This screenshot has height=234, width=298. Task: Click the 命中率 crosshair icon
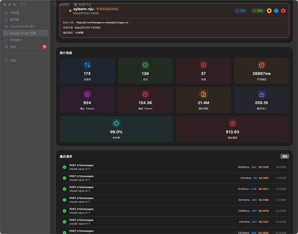click(116, 123)
